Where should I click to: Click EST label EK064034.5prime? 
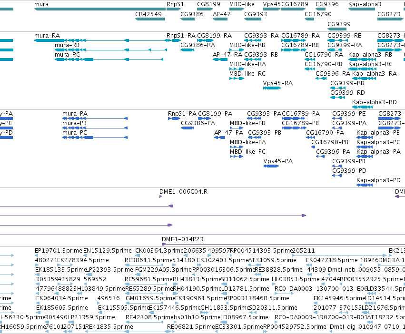(62, 298)
